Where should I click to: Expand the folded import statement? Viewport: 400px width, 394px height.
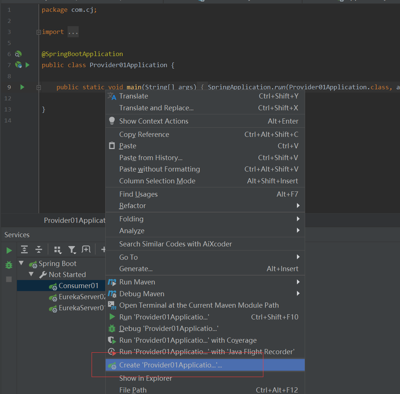coord(73,32)
